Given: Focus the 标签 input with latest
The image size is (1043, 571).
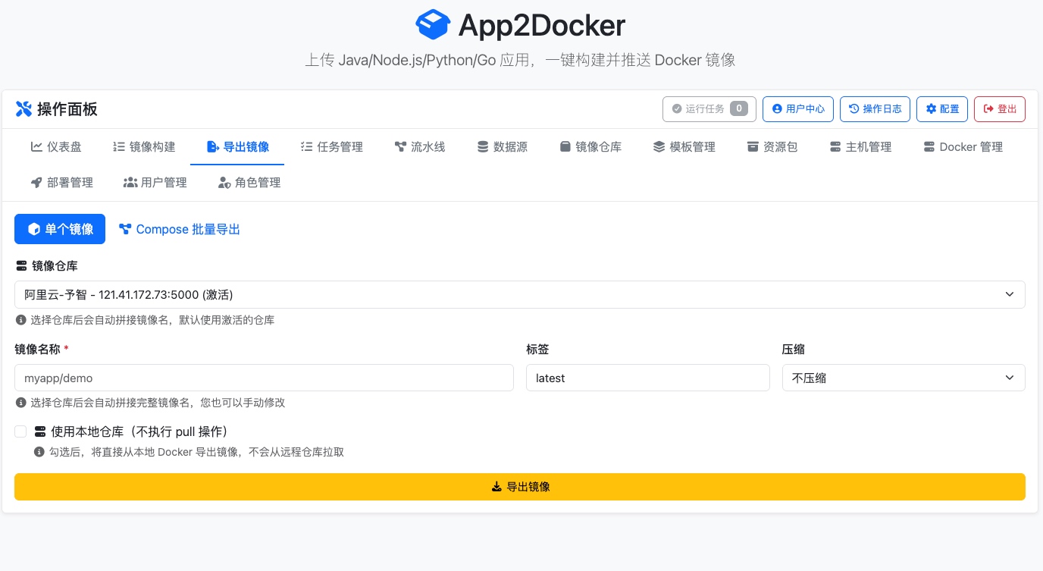Looking at the screenshot, I should point(648,378).
